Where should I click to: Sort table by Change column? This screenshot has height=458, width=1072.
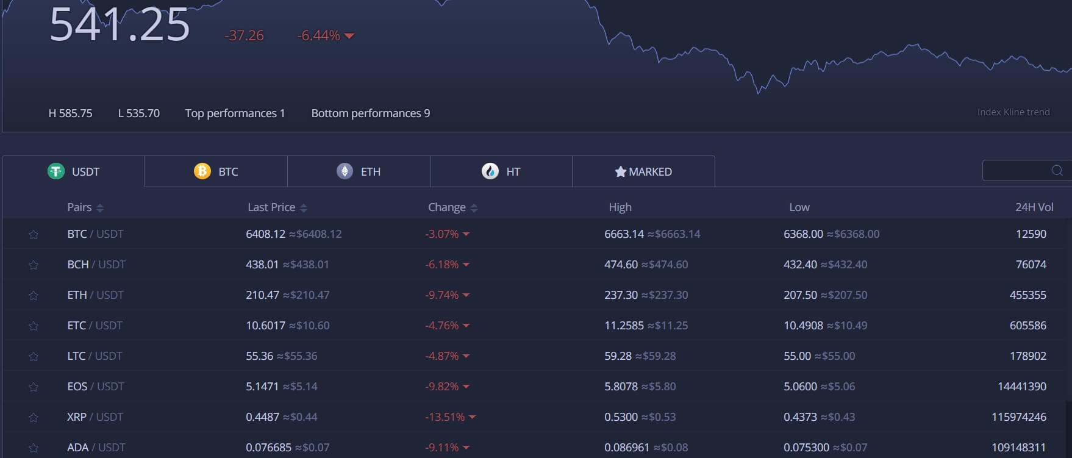tap(452, 207)
